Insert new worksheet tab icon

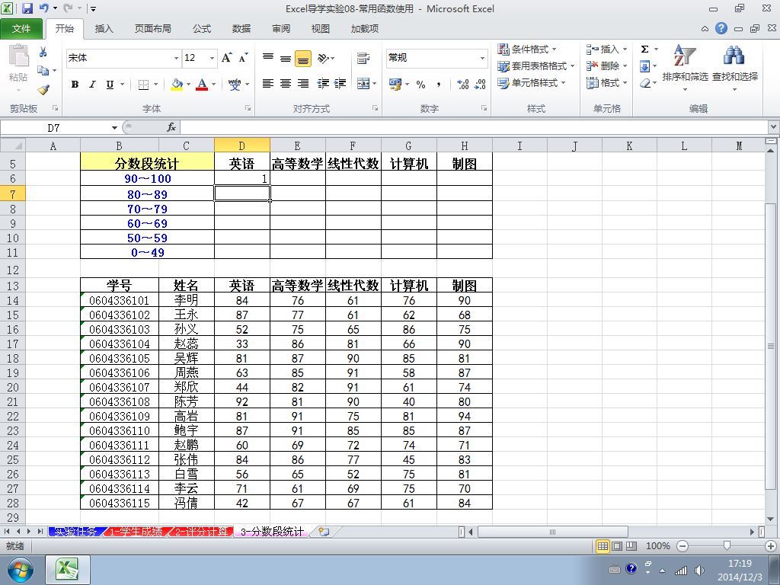click(x=324, y=532)
